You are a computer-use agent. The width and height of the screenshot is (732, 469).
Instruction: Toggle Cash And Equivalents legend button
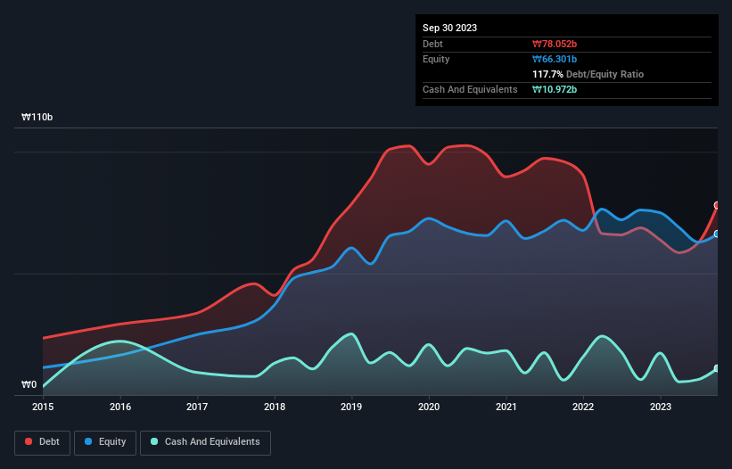click(205, 442)
